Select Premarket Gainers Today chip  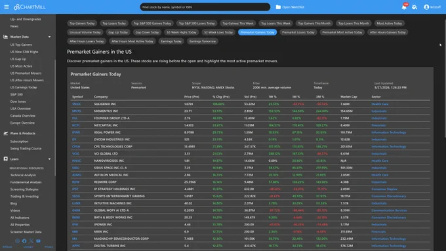point(257,32)
